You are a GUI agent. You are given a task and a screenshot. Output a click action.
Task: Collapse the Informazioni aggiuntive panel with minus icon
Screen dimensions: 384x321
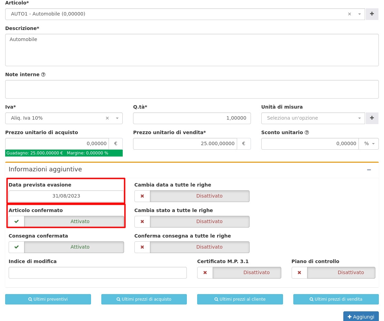tap(369, 170)
